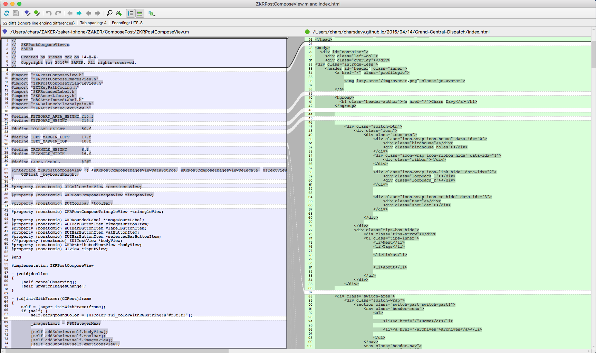
Task: Click the gray left arrow after the teal arrow
Action: coord(88,13)
